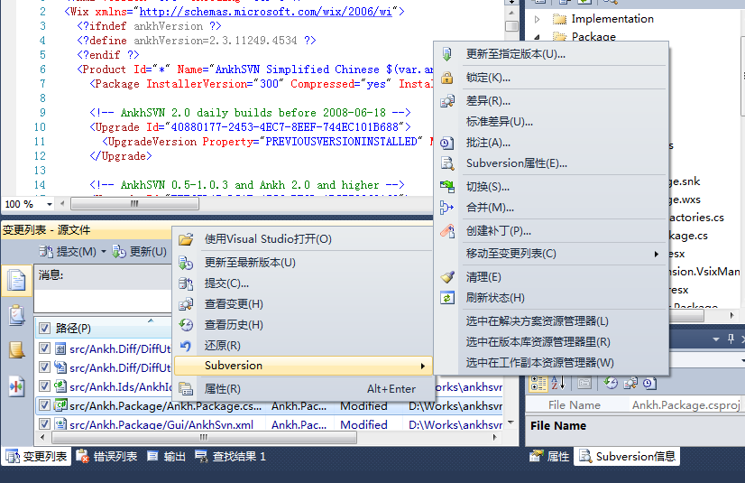Open the clipboard sidebar icon in change list panel

tap(16, 315)
